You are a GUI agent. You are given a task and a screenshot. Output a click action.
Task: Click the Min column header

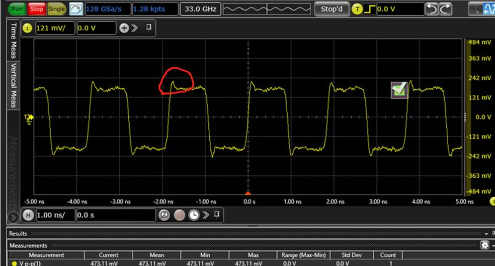(205, 255)
